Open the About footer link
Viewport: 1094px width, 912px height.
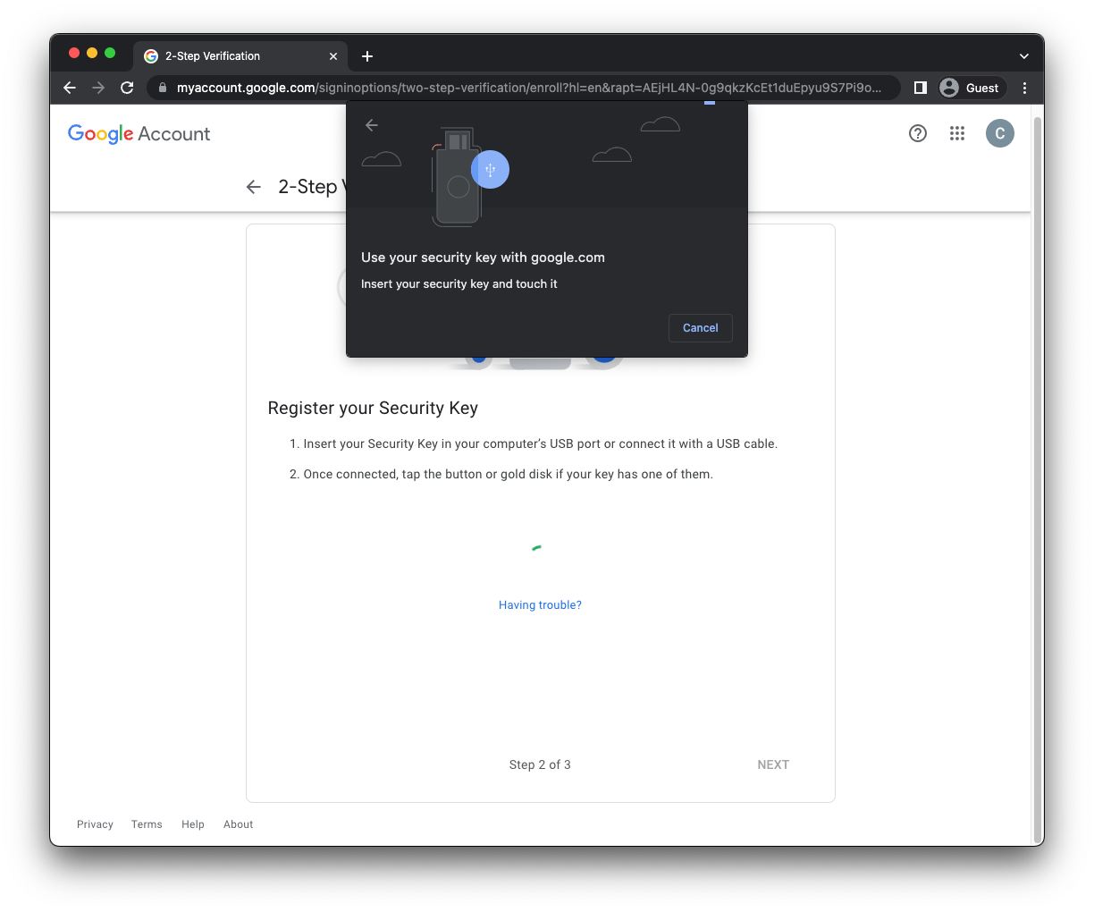pyautogui.click(x=239, y=824)
